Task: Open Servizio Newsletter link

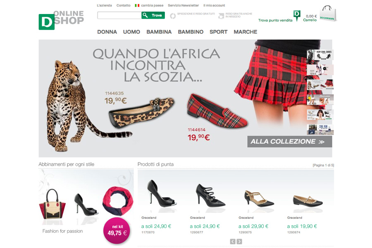Action: [184, 5]
